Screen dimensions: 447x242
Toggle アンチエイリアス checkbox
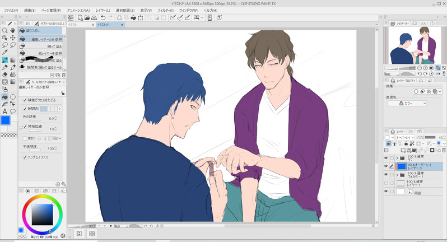[25, 157]
